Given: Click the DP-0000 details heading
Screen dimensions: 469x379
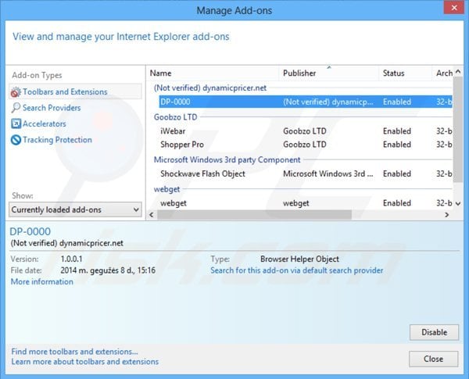Looking at the screenshot, I should (x=30, y=231).
